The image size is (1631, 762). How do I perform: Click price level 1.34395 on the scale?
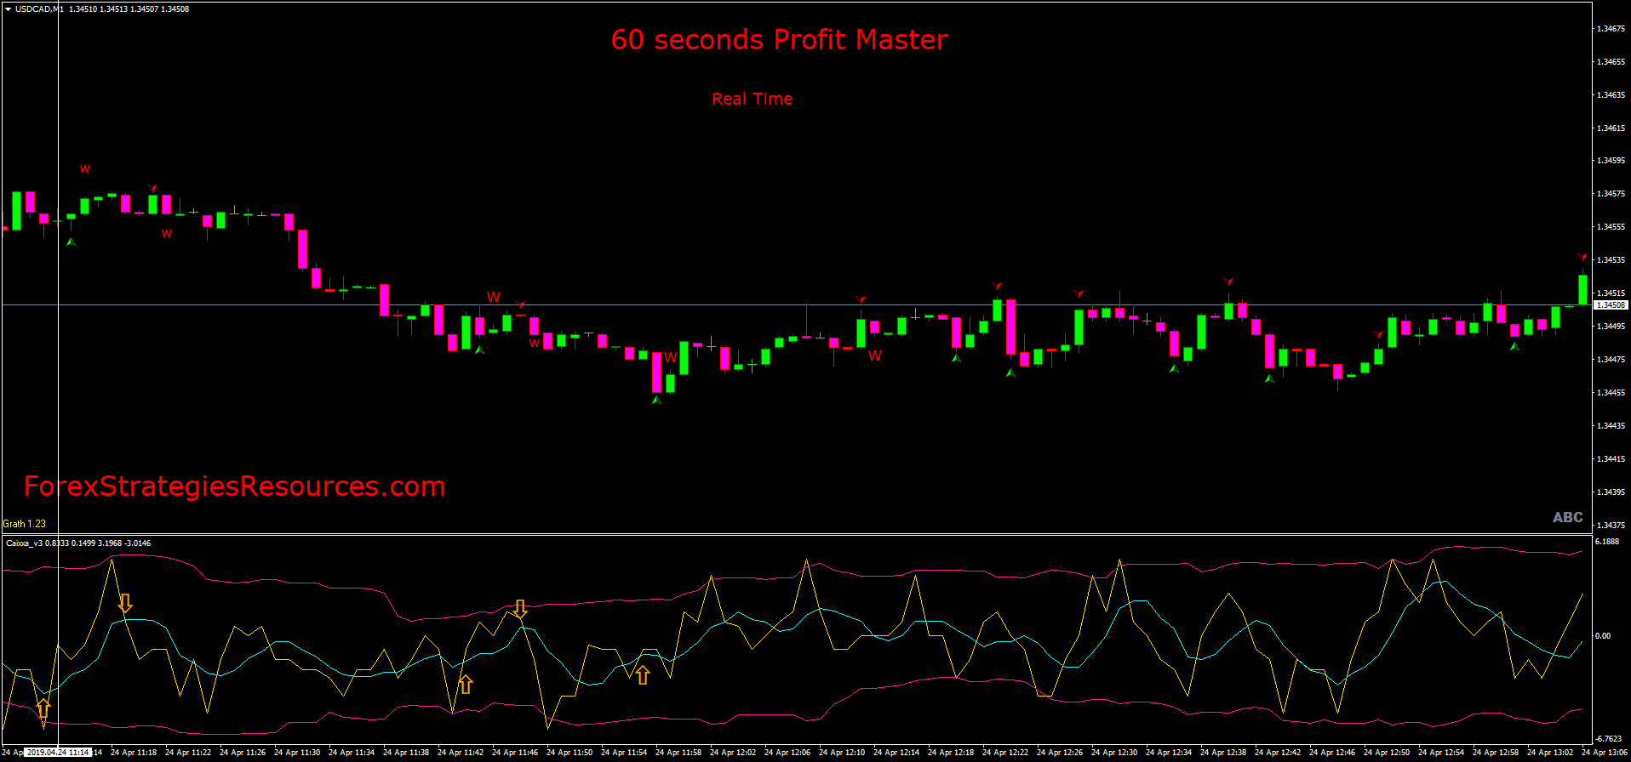point(1611,492)
